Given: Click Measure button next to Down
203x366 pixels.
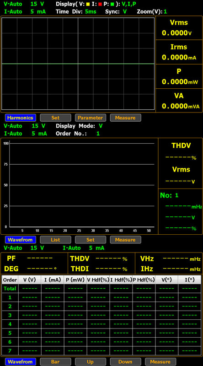Looking at the screenshot, I should coord(160,362).
